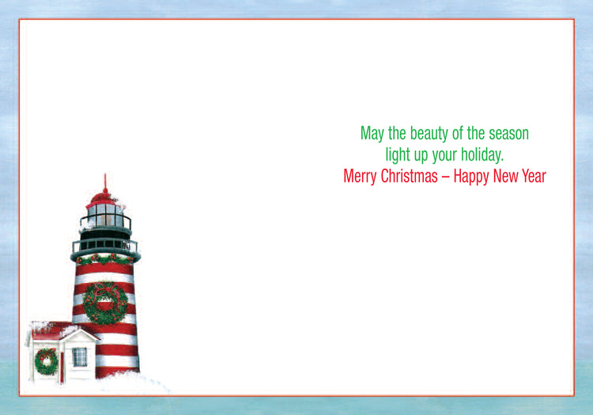The width and height of the screenshot is (593, 415).
Task: Click the glass lantern room of lighthouse
Action: tap(105, 213)
